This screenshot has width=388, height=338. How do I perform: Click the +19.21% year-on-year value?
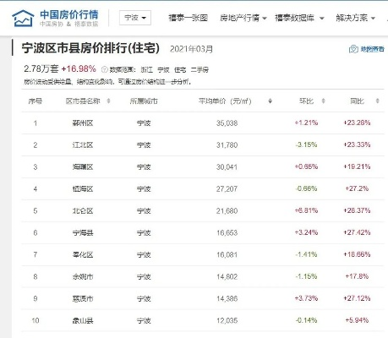tap(357, 166)
